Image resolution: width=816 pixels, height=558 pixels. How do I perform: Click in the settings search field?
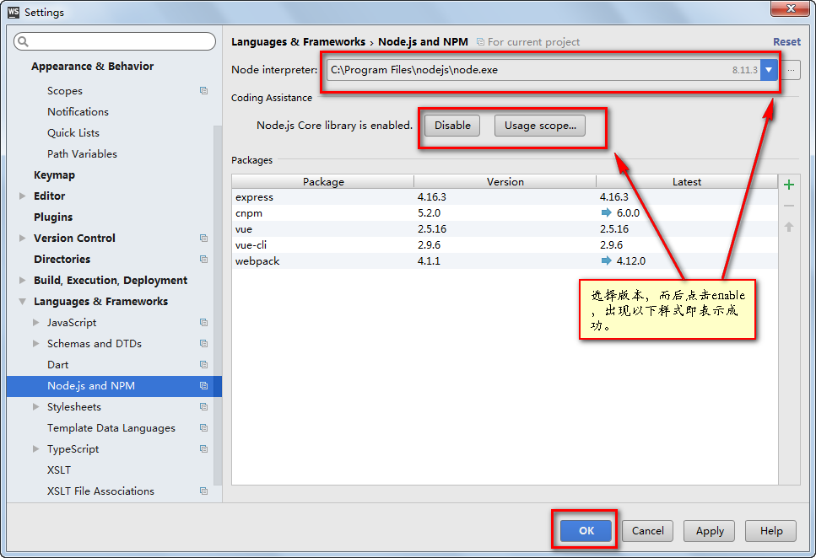[x=115, y=41]
